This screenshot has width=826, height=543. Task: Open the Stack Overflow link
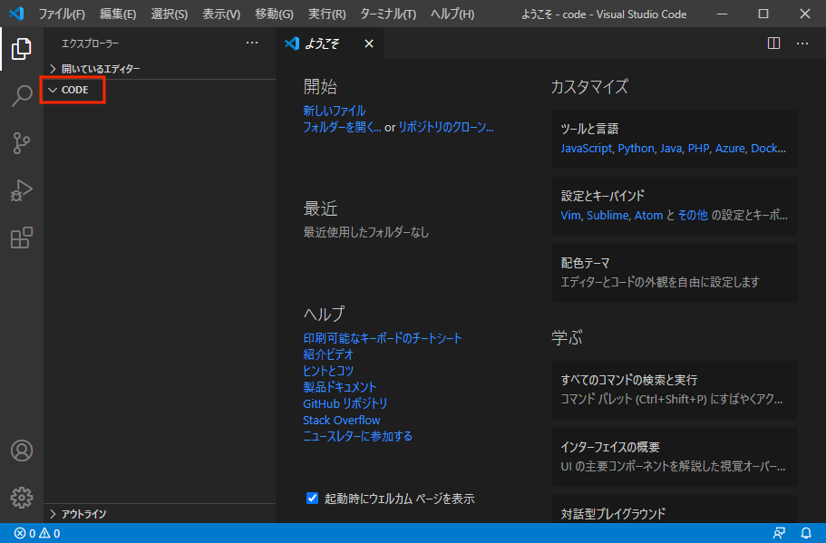(341, 420)
